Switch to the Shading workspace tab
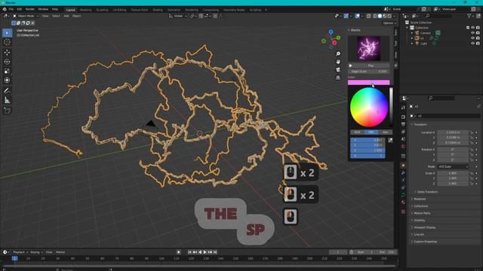Image resolution: width=483 pixels, height=271 pixels. 158,10
